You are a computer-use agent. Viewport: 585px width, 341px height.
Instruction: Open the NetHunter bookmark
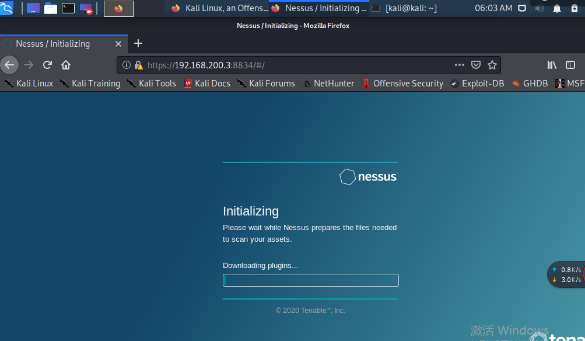tap(328, 83)
